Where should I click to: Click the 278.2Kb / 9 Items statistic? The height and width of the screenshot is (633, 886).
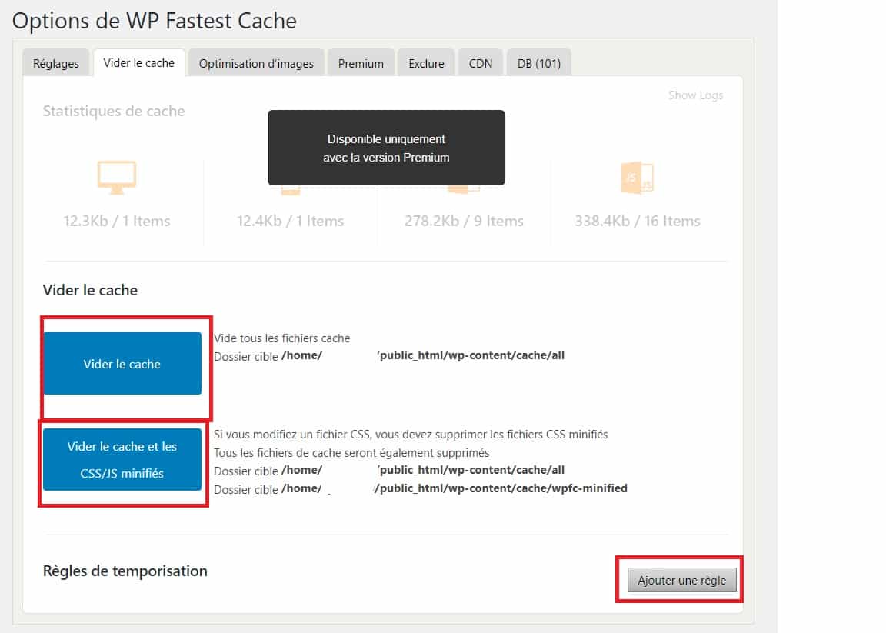(x=464, y=221)
